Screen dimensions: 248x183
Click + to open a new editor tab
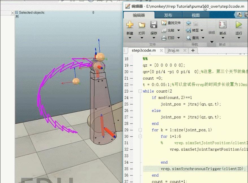click(193, 51)
